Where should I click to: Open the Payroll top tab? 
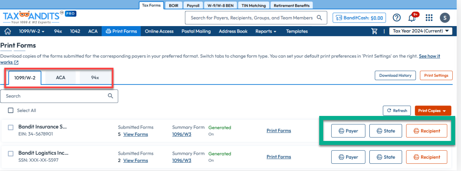pos(193,5)
